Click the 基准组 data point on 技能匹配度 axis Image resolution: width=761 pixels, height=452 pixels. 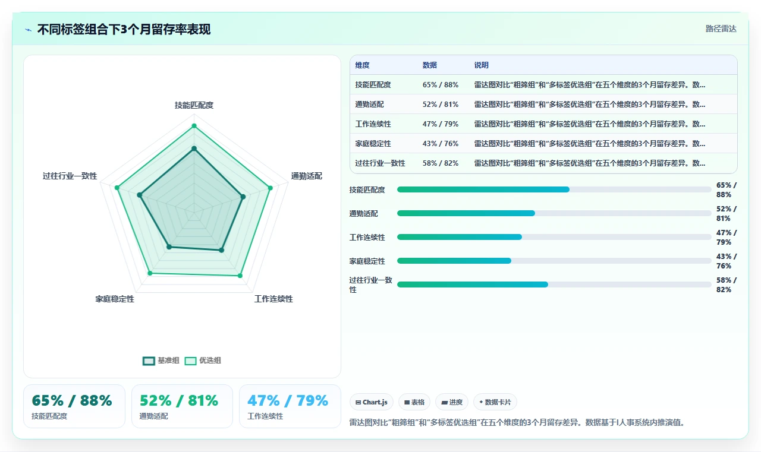click(194, 148)
